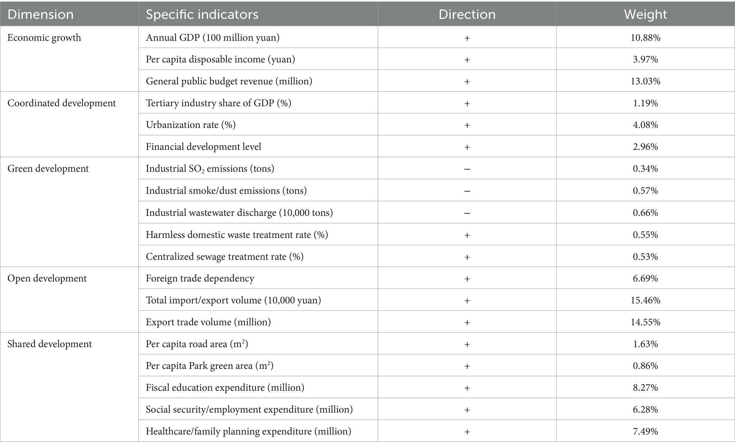
Task: Select the Industrial SO2 emissions row
Action: pos(210,169)
